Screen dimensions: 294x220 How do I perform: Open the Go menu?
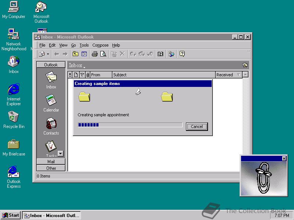tap(73, 45)
